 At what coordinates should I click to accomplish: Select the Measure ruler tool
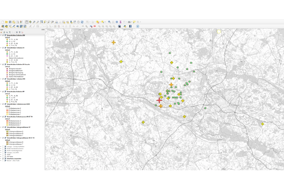[129, 22]
